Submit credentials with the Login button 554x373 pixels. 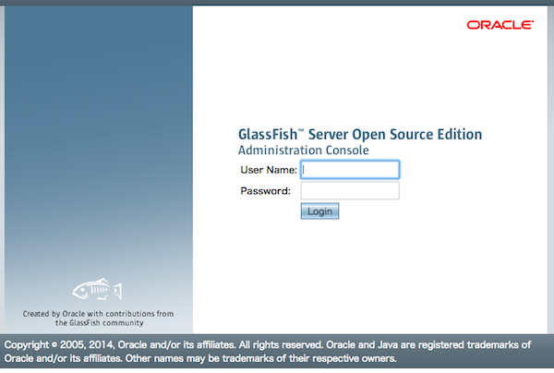click(x=319, y=211)
